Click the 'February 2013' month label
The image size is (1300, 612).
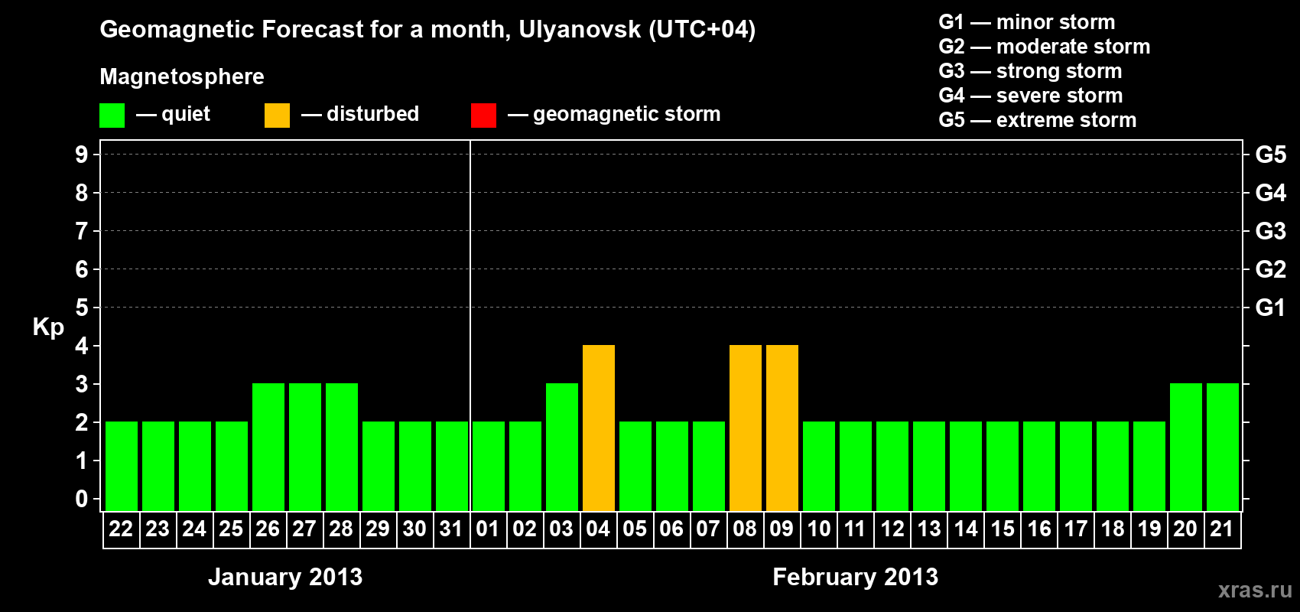click(x=856, y=577)
